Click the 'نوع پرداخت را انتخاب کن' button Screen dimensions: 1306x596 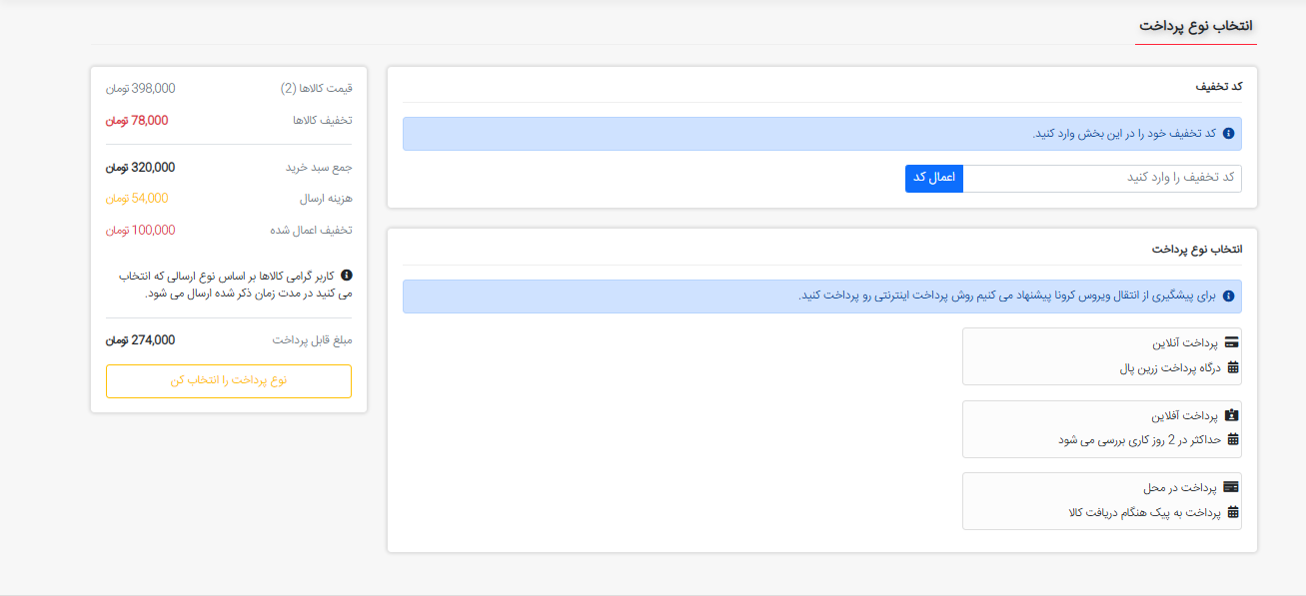pos(228,381)
